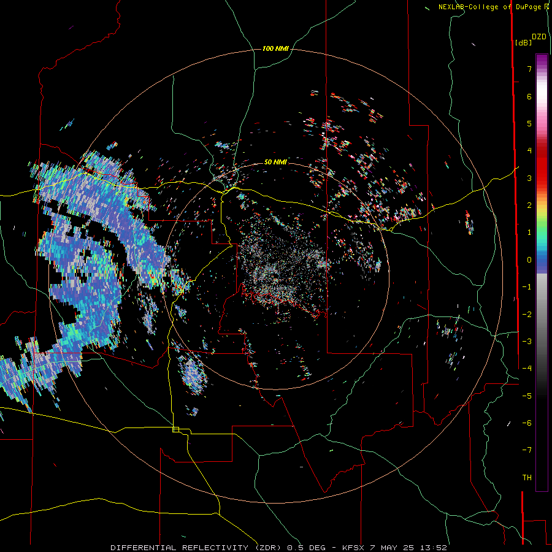Click the 2 value on the color scale
This screenshot has width=552, height=552.
(529, 205)
